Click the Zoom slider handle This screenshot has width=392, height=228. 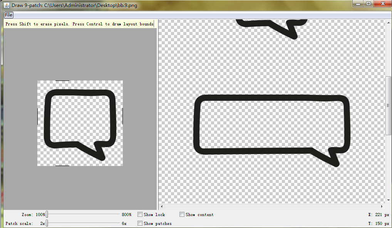47,215
